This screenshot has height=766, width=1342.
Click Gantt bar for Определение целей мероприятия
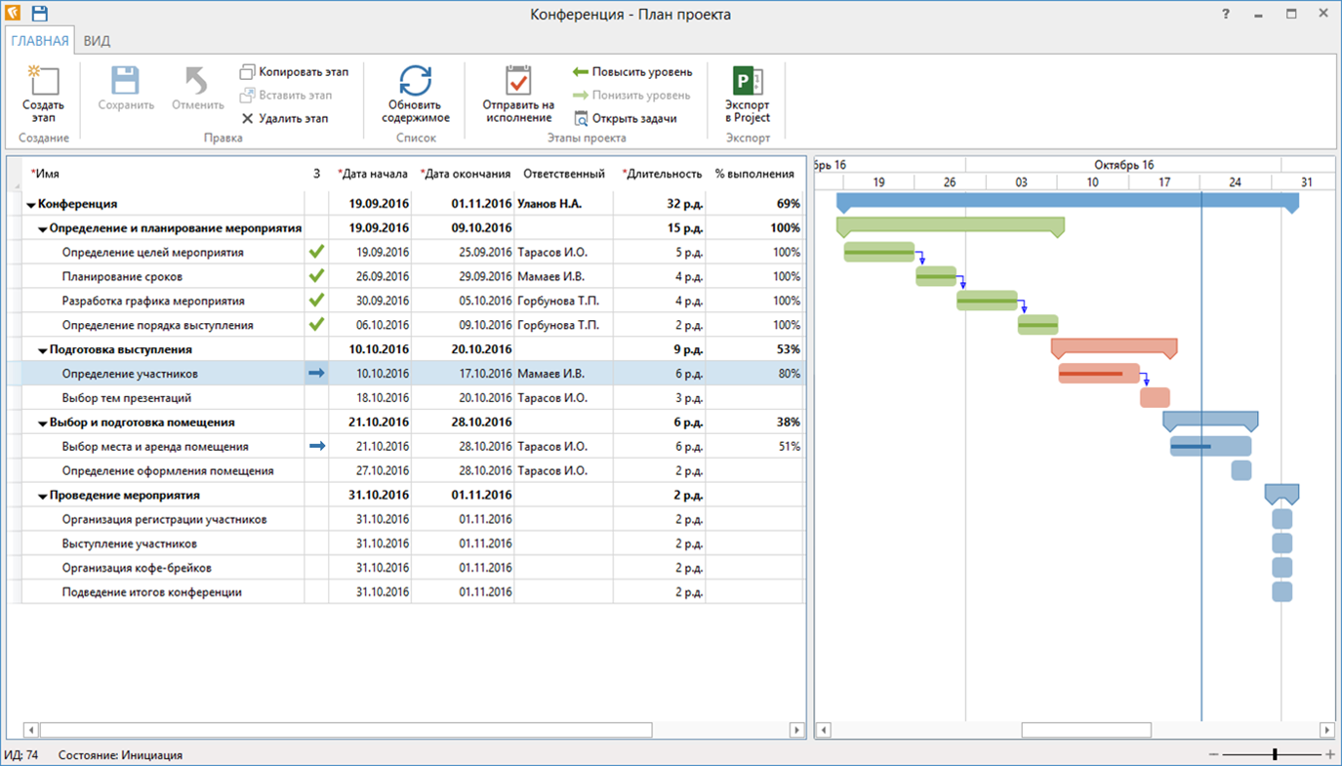point(879,252)
